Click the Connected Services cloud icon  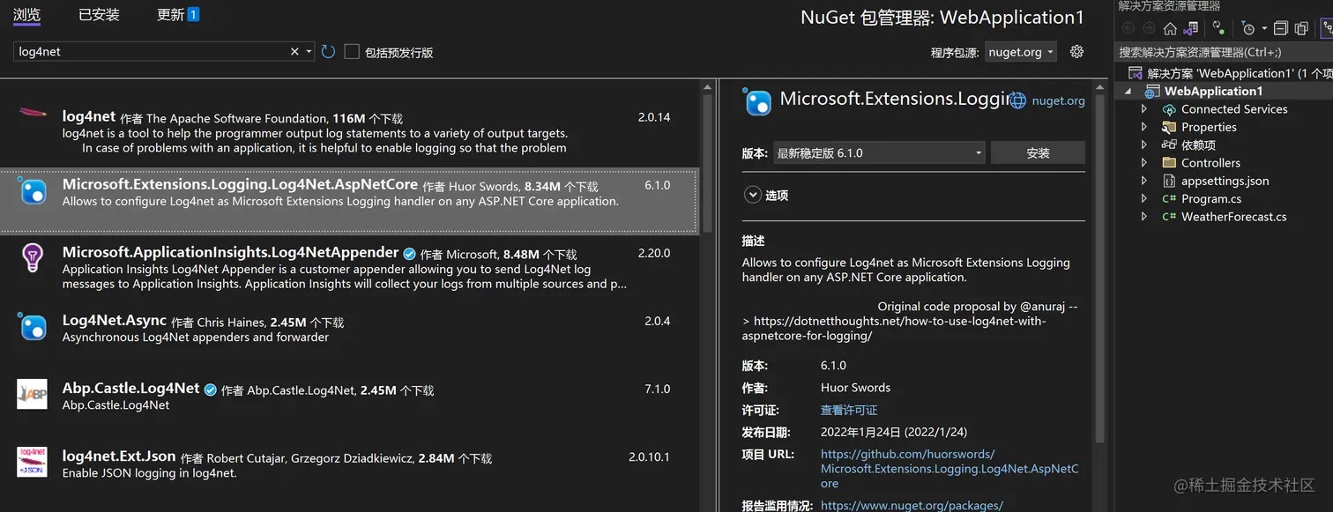pos(1169,109)
